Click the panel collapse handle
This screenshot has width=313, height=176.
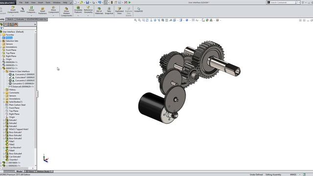coord(37,94)
